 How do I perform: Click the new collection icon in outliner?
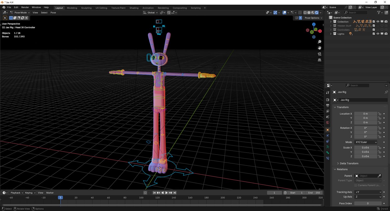[x=386, y=12]
